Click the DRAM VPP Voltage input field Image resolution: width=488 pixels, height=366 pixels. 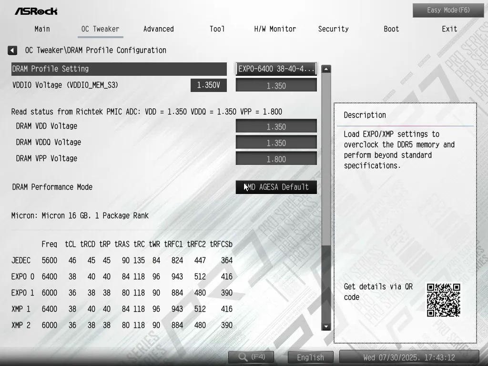tap(276, 159)
